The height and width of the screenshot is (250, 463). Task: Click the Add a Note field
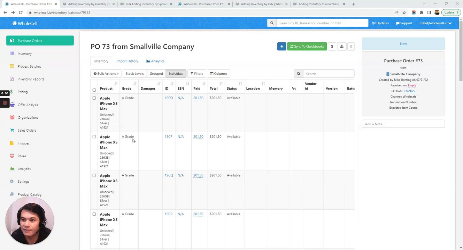[403, 124]
